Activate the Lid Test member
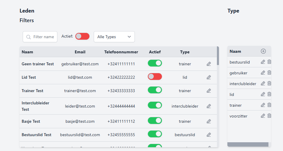Viewport: 283px width, 151px height. tap(155, 77)
